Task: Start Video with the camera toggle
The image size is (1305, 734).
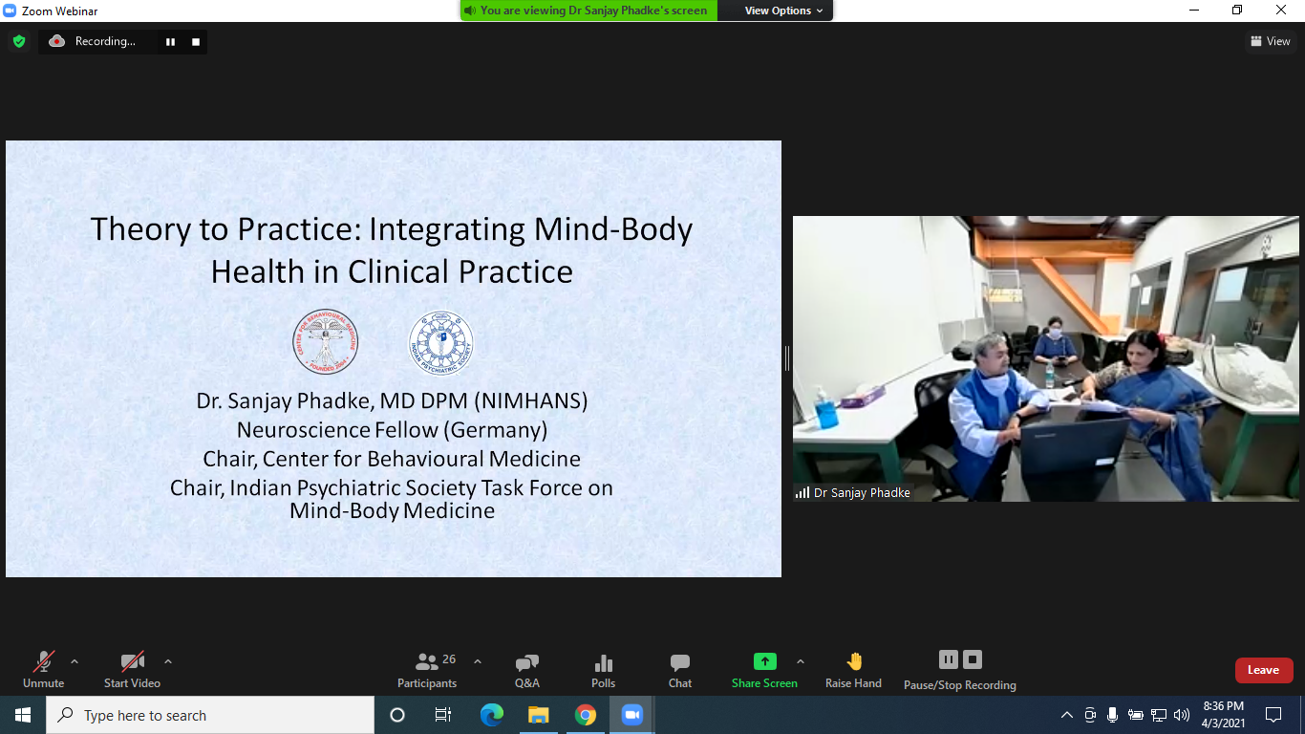Action: (132, 670)
